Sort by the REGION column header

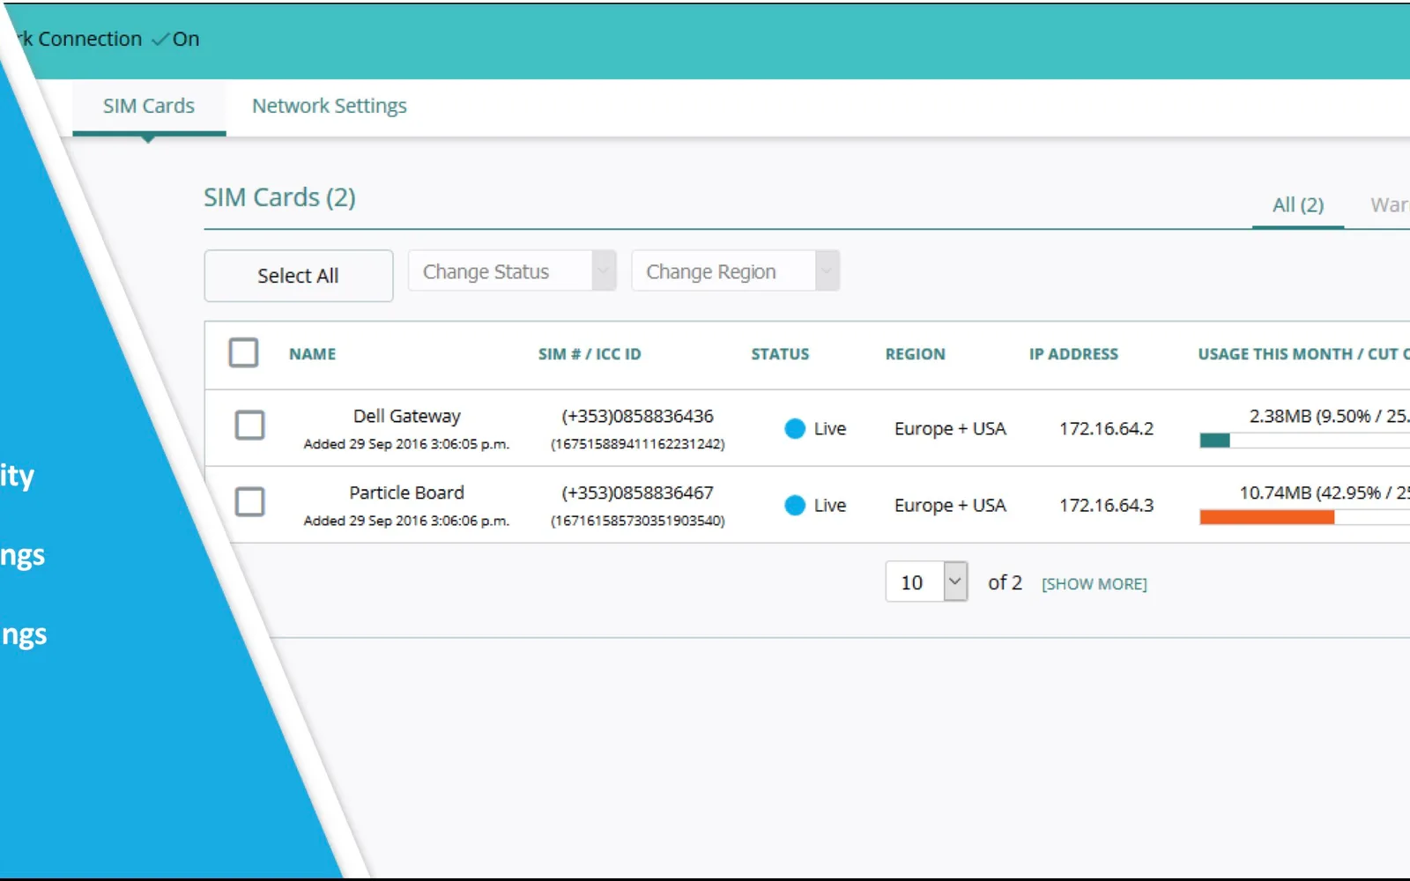click(916, 354)
